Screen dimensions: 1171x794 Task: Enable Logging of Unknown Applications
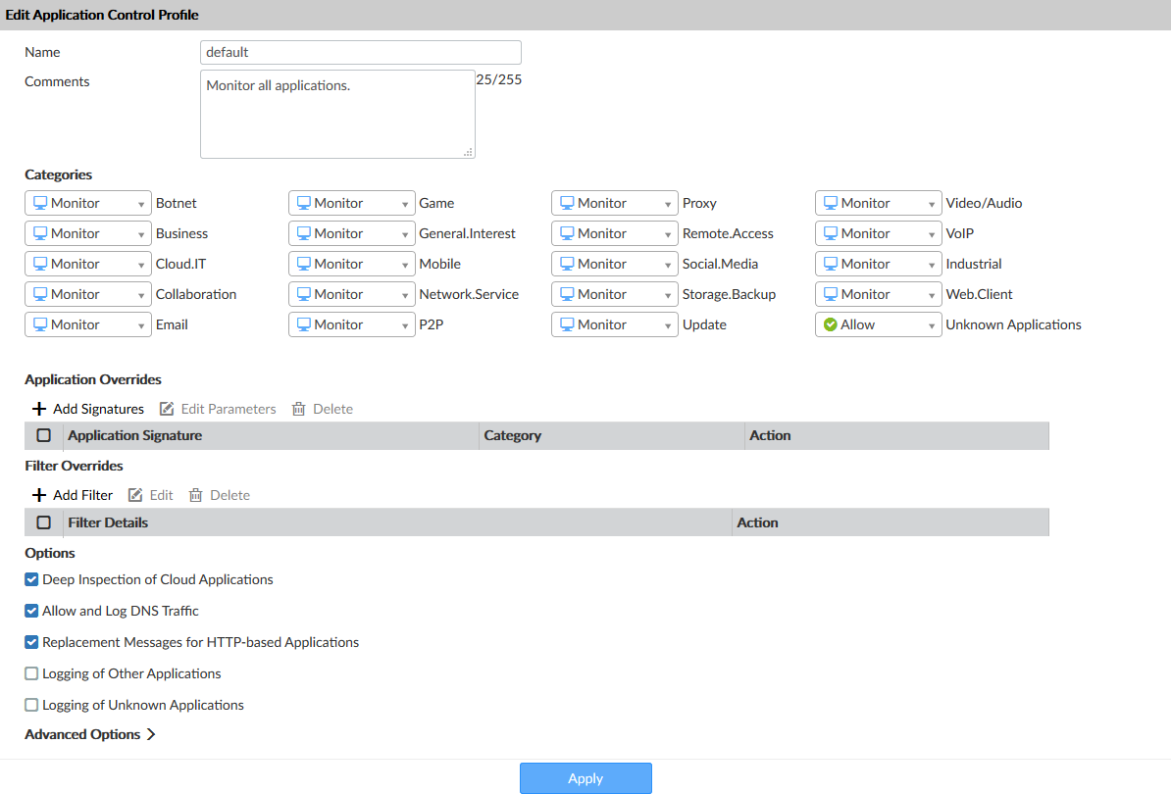30,705
